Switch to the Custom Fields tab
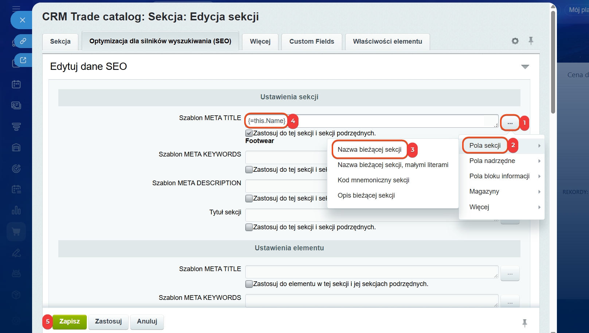The image size is (589, 333). click(311, 41)
